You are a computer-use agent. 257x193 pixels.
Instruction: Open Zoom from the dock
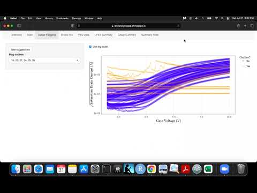(224, 169)
